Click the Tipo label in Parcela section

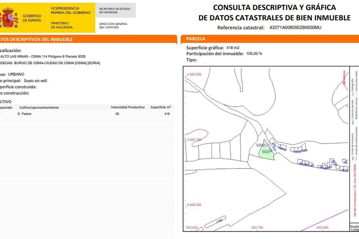[x=191, y=60]
